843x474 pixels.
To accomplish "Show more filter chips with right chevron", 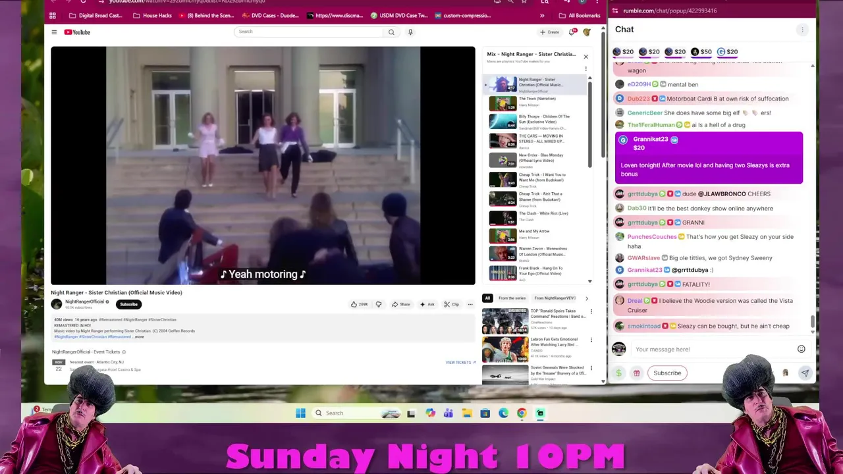I will pos(587,298).
